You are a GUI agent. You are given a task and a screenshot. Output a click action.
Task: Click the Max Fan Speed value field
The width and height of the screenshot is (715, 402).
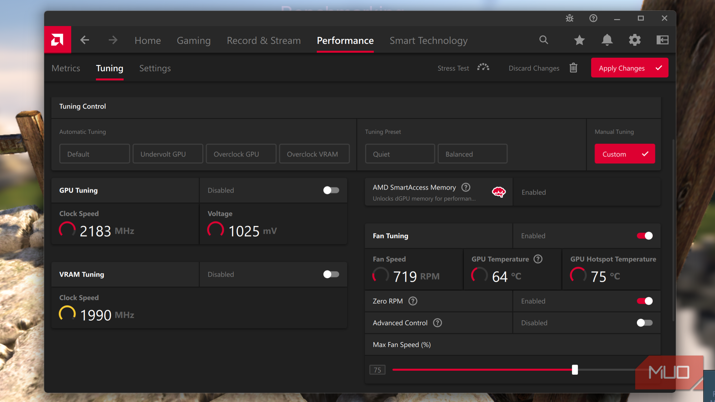(377, 370)
